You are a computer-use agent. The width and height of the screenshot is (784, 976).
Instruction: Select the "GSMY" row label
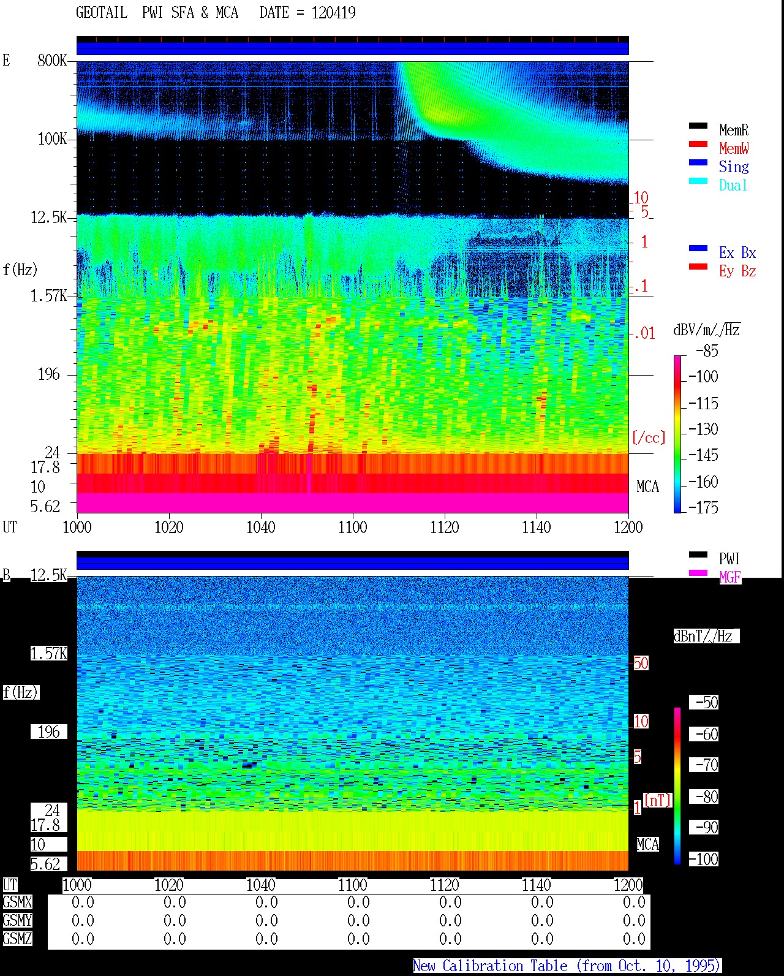(17, 921)
